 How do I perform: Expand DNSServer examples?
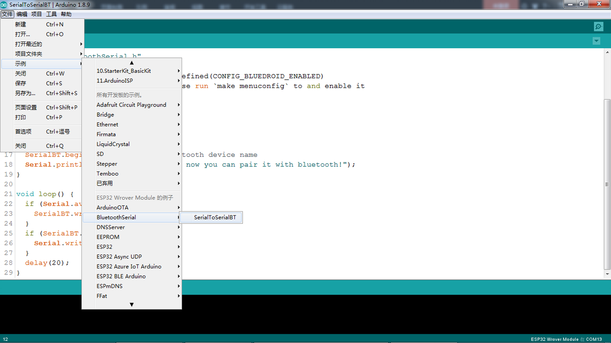click(x=132, y=227)
